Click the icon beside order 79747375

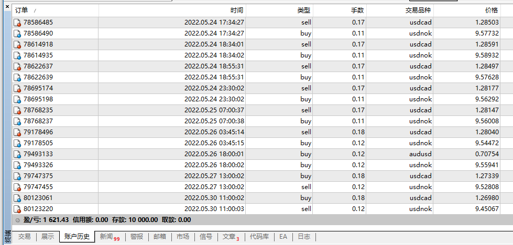click(x=17, y=176)
